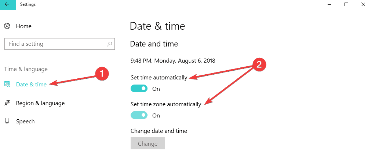This screenshot has height=153, width=368.
Task: Click the red circle numbered 2
Action: click(x=259, y=65)
